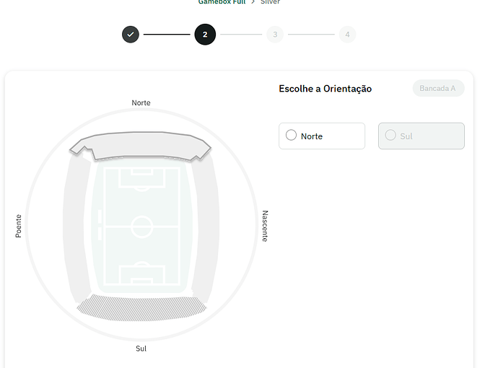The image size is (498, 368).
Task: Select the north stand on stadium map
Action: [141, 144]
